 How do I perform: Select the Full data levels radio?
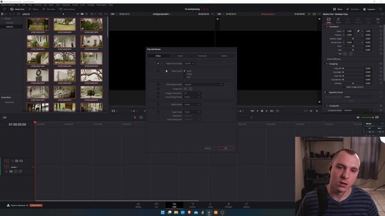tap(185, 77)
